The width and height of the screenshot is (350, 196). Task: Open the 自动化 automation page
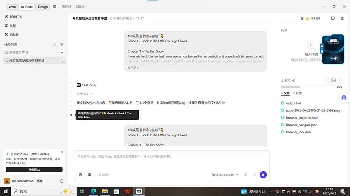12,35
